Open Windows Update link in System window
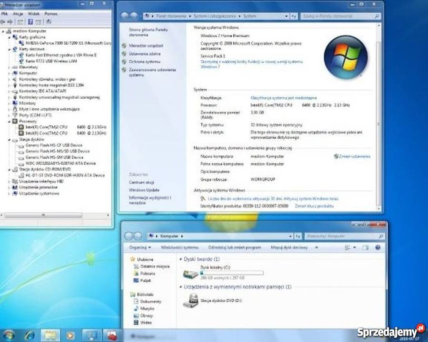Image resolution: width=428 pixels, height=342 pixels. click(144, 190)
